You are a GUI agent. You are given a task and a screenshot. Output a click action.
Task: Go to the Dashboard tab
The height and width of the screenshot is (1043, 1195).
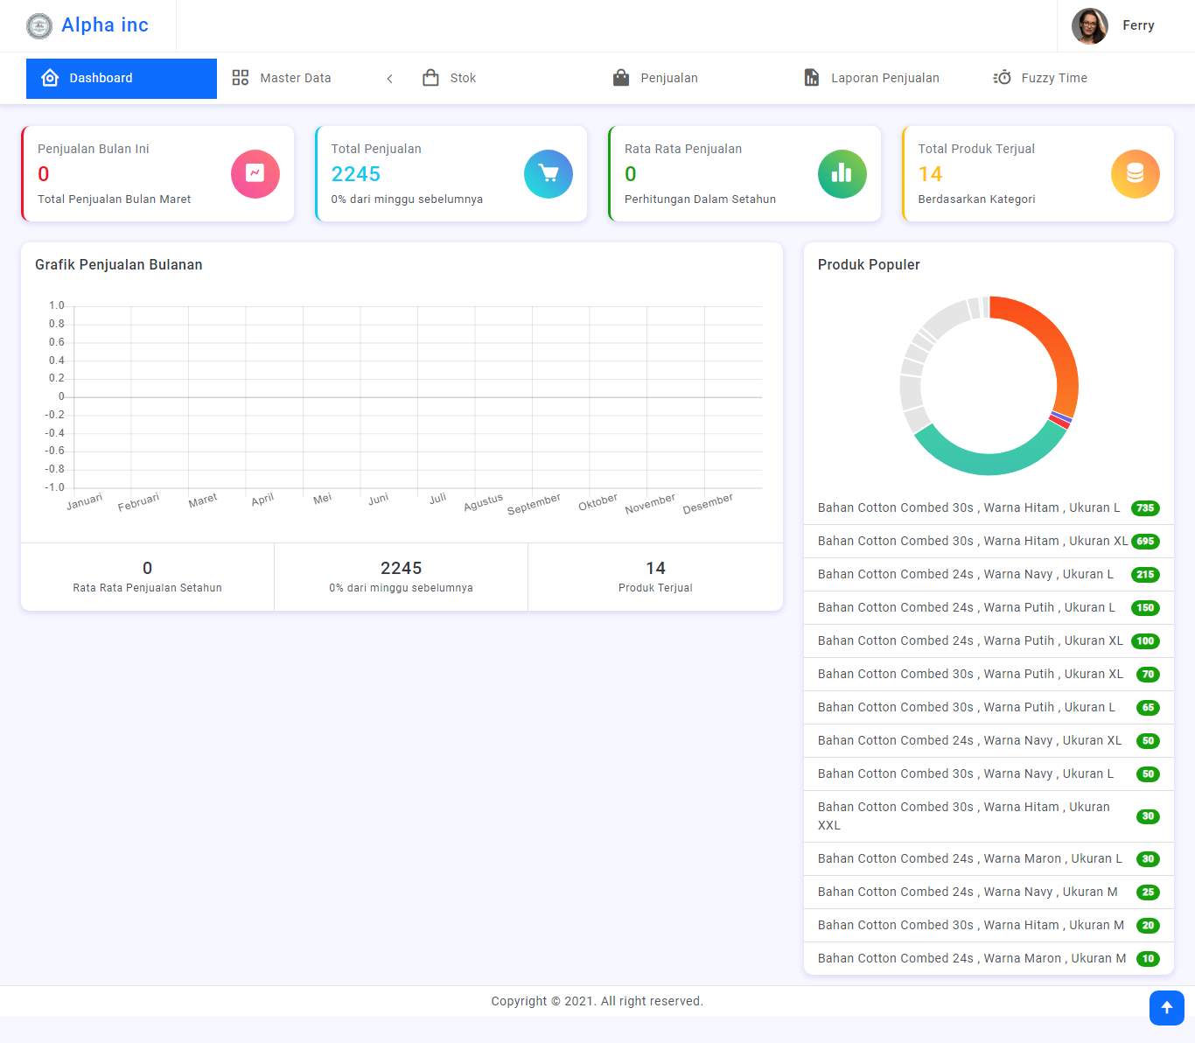122,78
